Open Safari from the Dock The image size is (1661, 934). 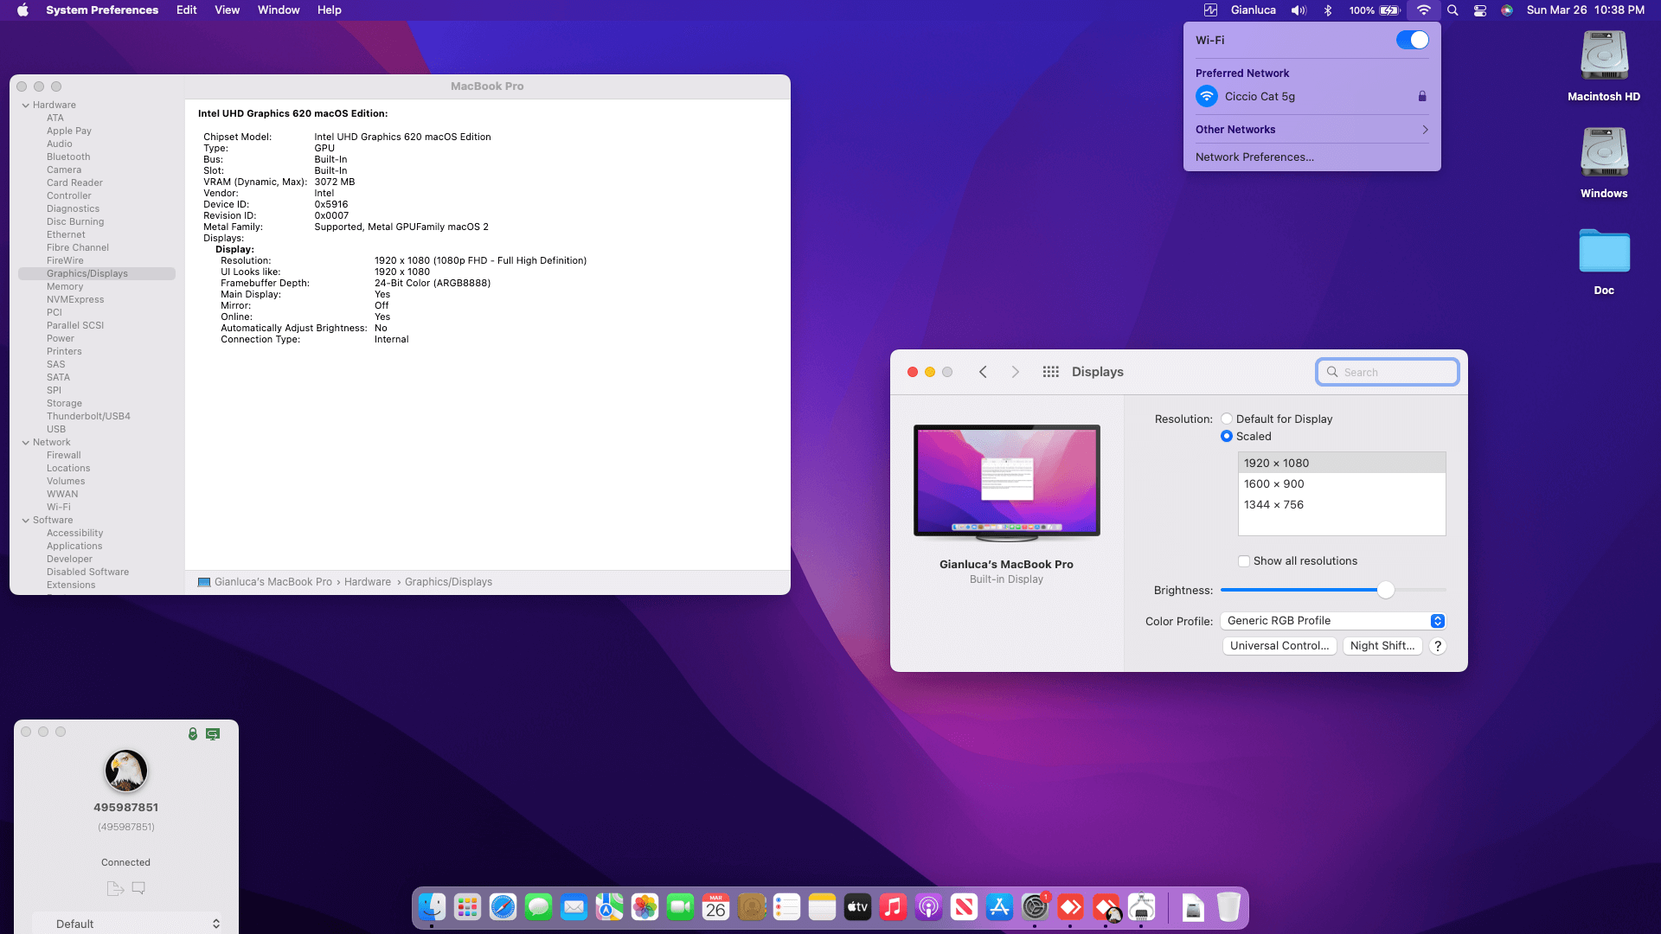[x=503, y=907]
